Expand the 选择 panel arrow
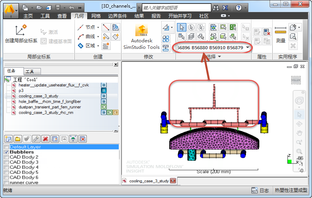 (x=219, y=57)
